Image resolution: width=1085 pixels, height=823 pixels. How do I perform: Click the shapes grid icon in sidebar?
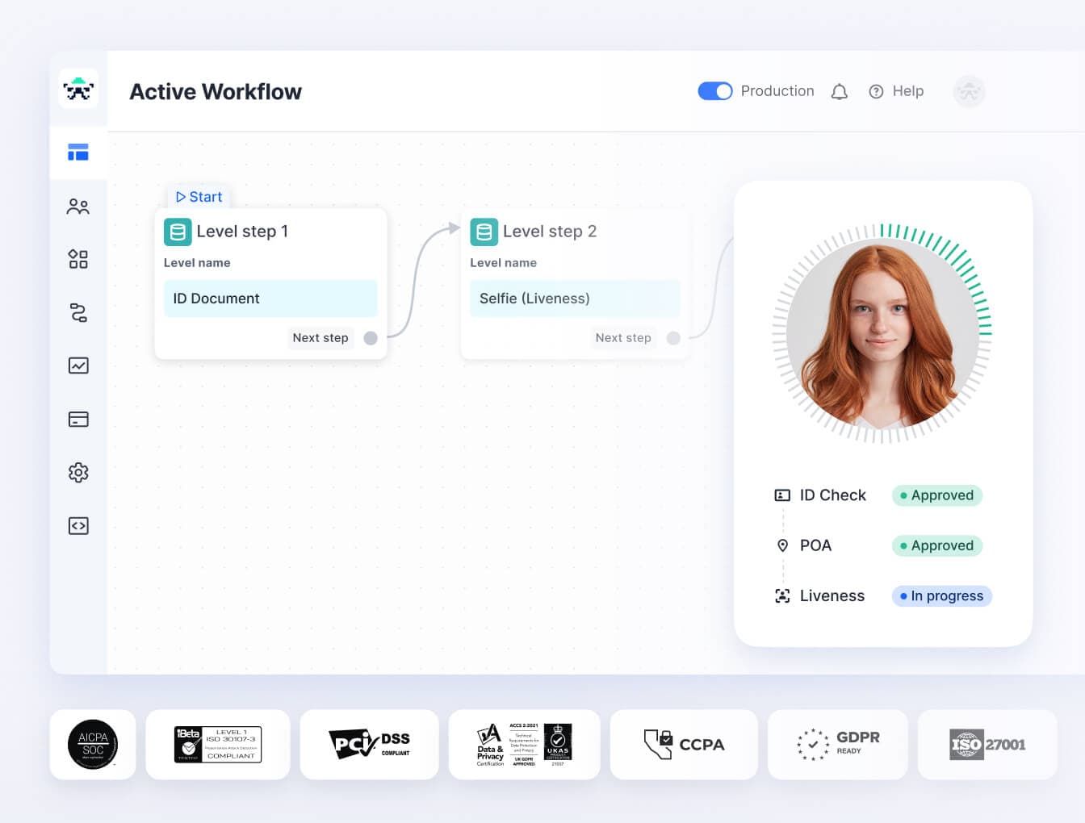point(78,259)
